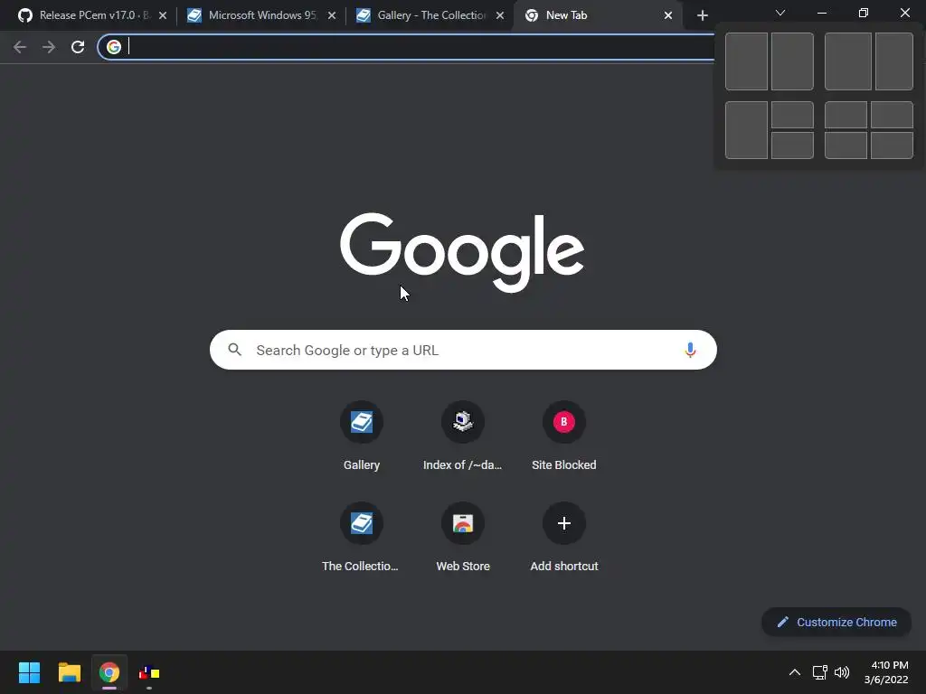Open the Index of /~da... shortcut
Image resolution: width=926 pixels, height=694 pixels.
(x=462, y=436)
